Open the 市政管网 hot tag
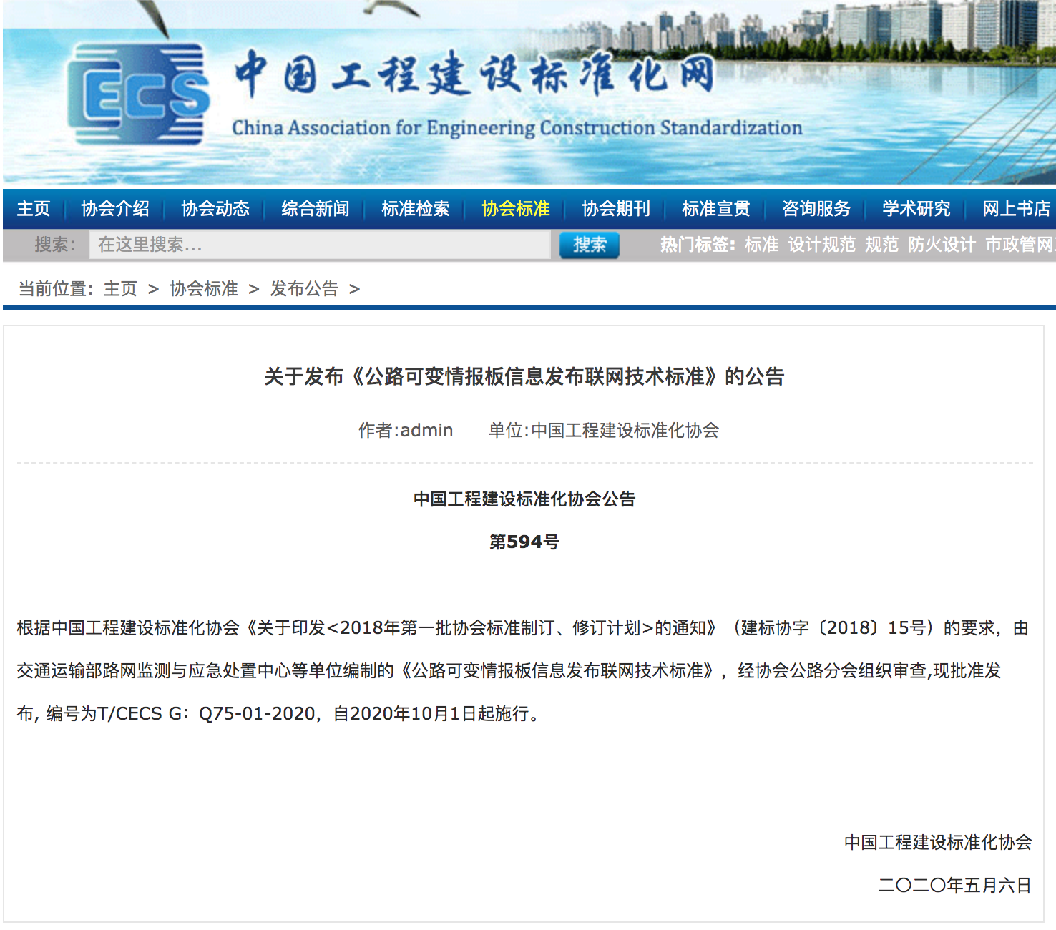 point(1020,245)
